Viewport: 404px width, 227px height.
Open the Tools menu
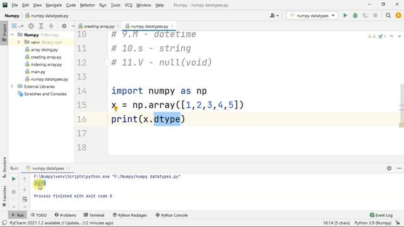click(x=116, y=5)
